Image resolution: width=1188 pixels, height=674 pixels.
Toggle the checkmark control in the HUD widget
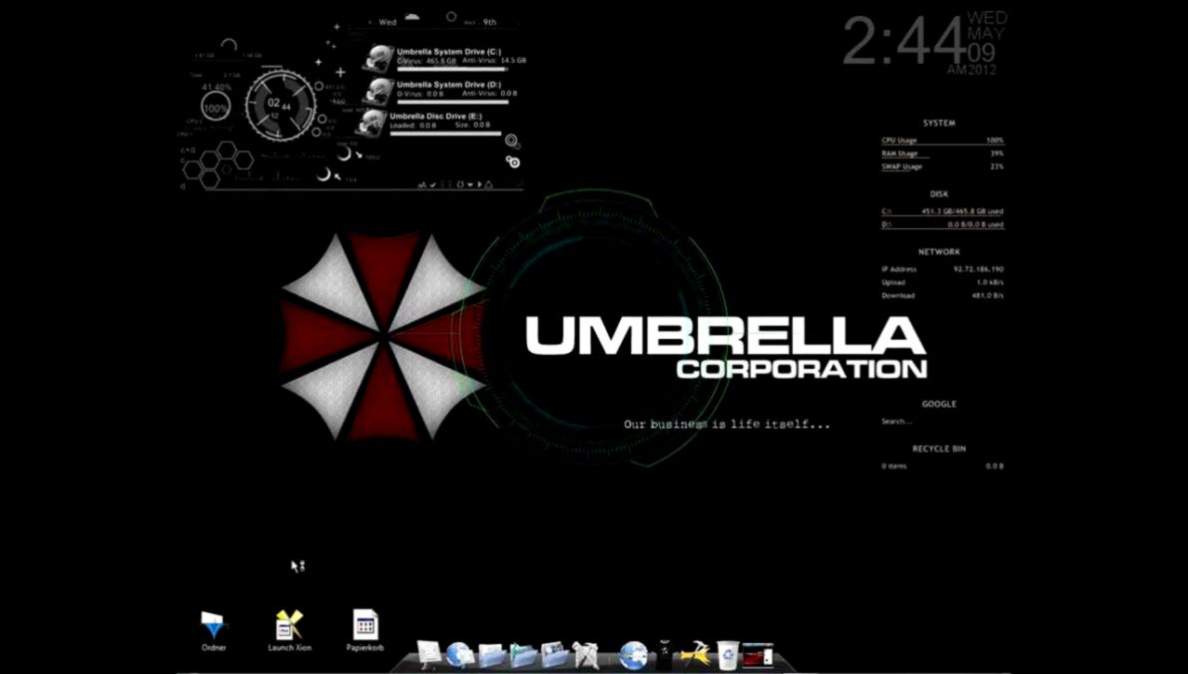tap(433, 184)
